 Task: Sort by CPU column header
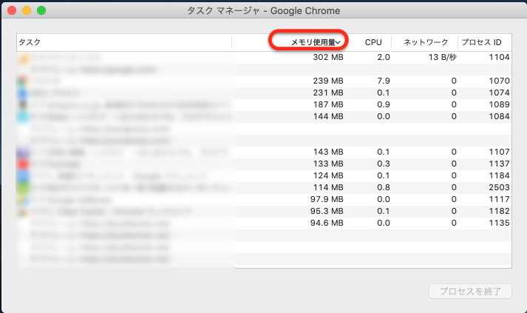373,42
